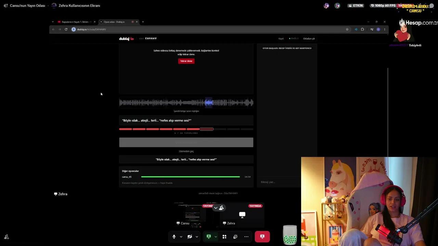Leave the room via Odadan çık
438x246 pixels.
[309, 39]
